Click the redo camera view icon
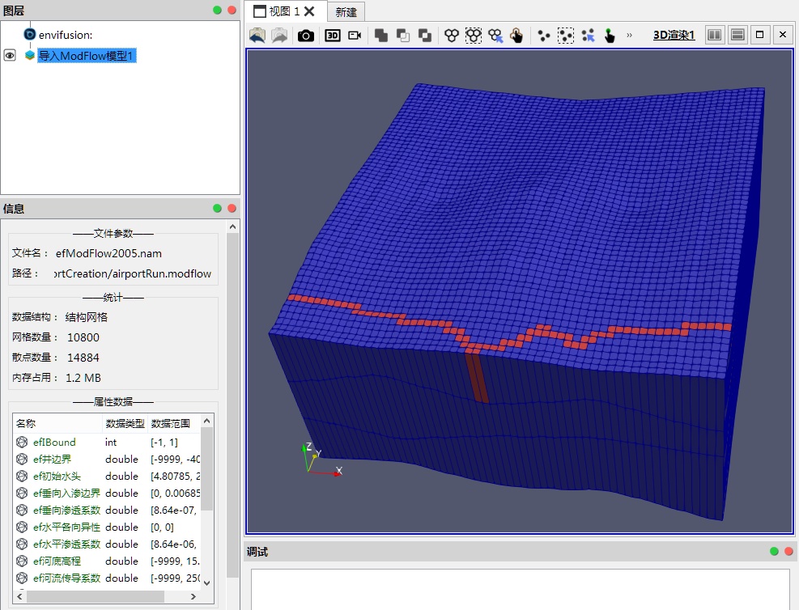Screen dimensions: 799x610 tap(279, 35)
